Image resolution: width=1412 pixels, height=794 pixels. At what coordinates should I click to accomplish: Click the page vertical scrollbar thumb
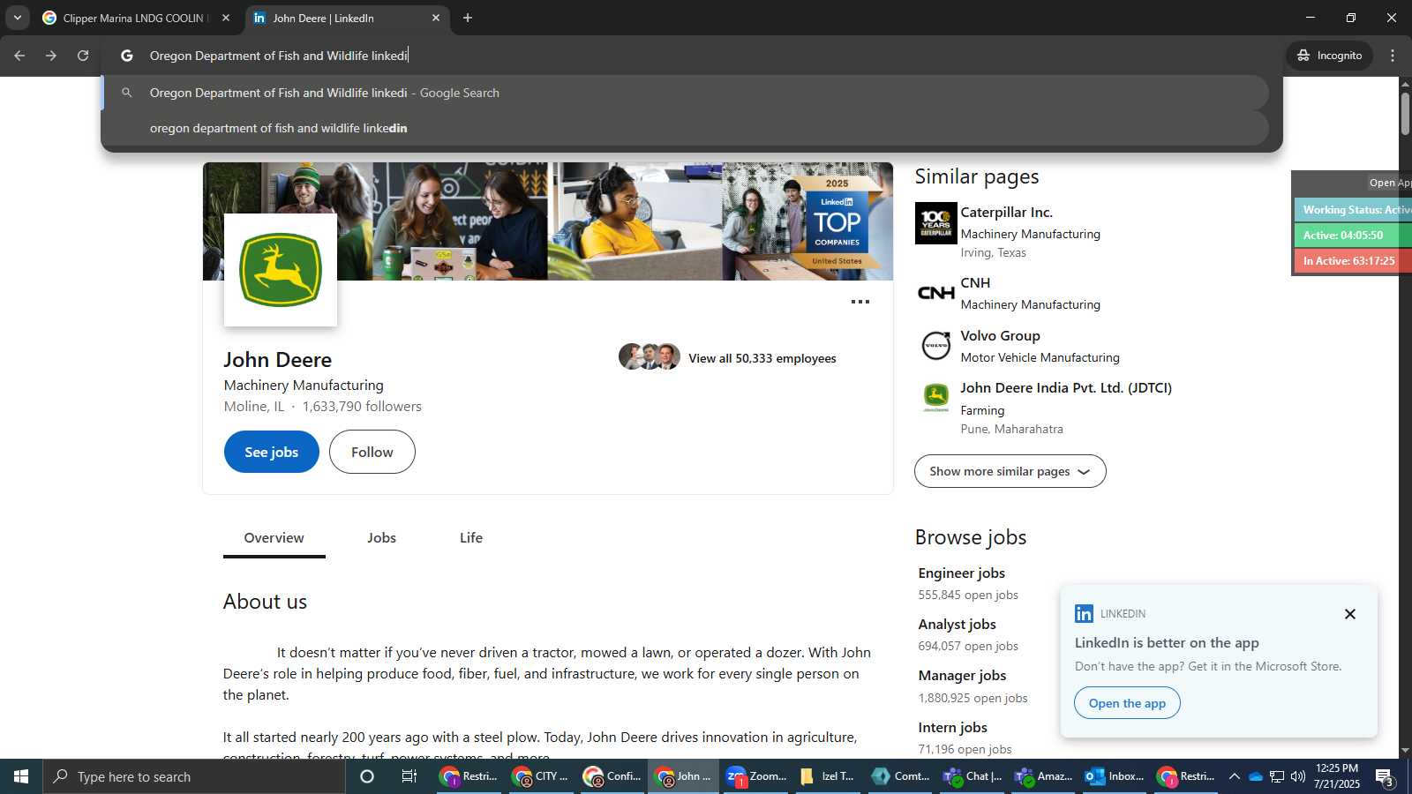coord(1405,114)
